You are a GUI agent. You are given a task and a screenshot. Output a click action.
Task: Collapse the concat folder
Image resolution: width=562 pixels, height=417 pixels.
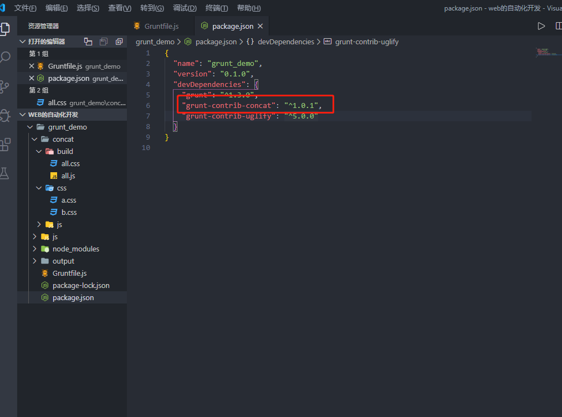click(x=34, y=139)
